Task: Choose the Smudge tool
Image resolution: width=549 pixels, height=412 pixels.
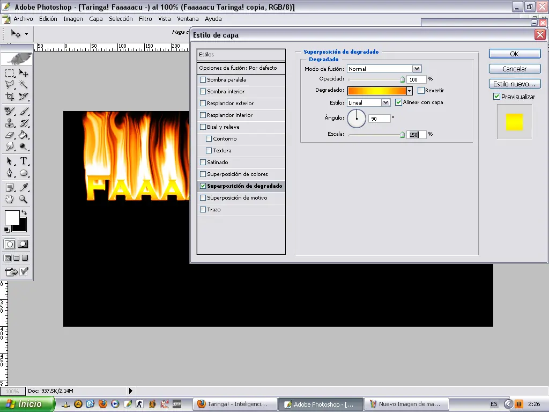Action: click(10, 146)
